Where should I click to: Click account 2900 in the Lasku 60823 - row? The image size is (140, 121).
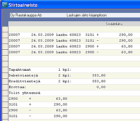pos(90,52)
